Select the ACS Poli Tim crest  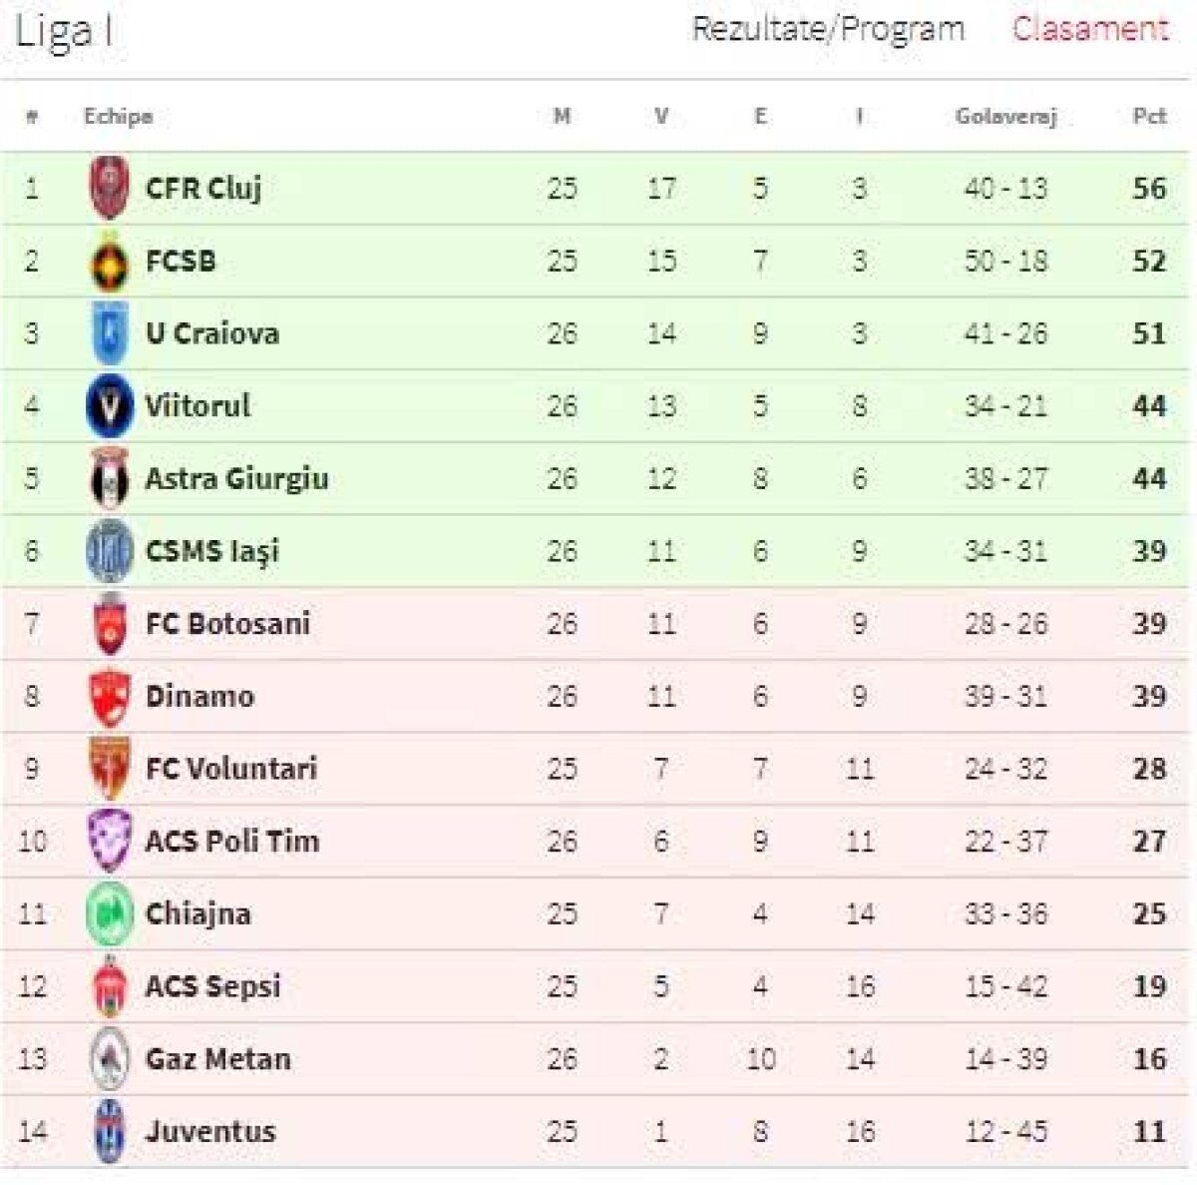(109, 842)
